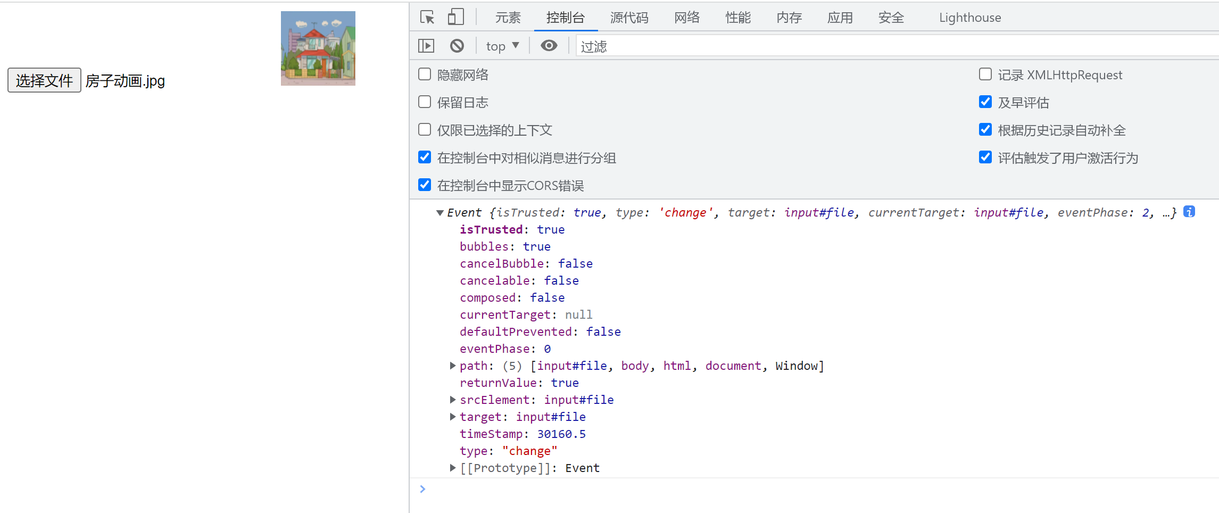Click the currentTarget: null property
1219x513 pixels.
526,315
